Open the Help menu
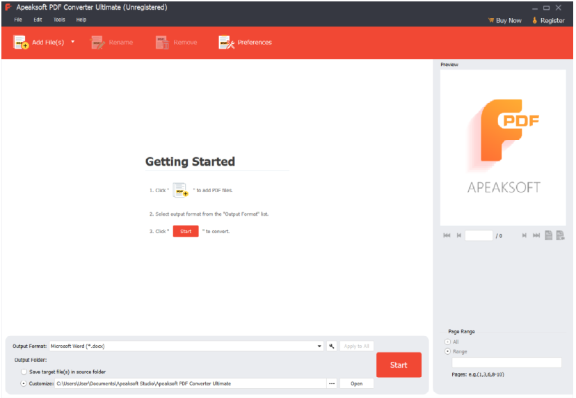Image resolution: width=576 pixels, height=398 pixels. coord(81,20)
